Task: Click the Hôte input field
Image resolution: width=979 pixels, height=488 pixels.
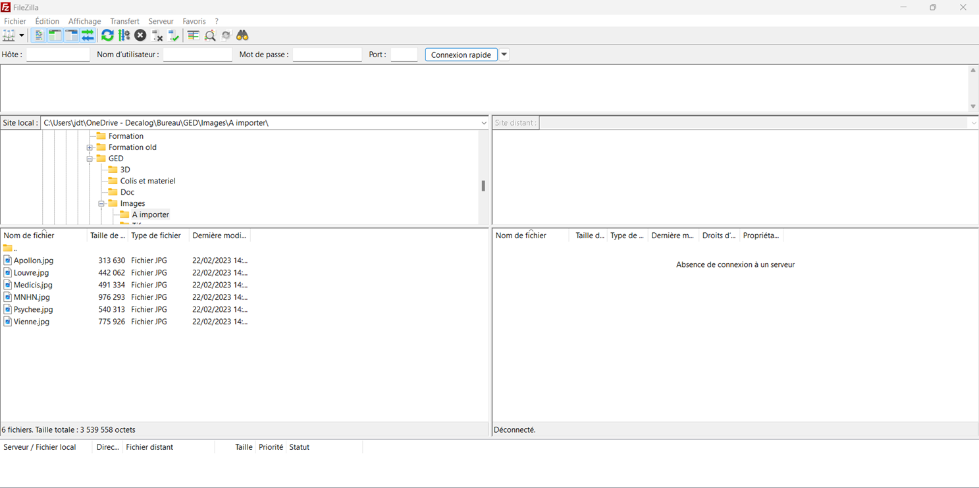Action: point(58,55)
